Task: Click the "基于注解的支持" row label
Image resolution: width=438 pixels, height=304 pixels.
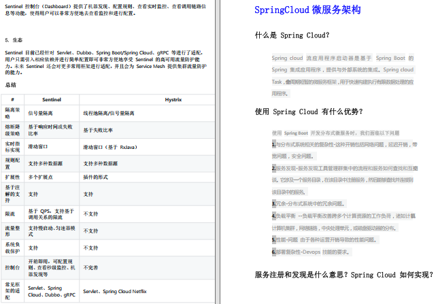Action: (12, 194)
